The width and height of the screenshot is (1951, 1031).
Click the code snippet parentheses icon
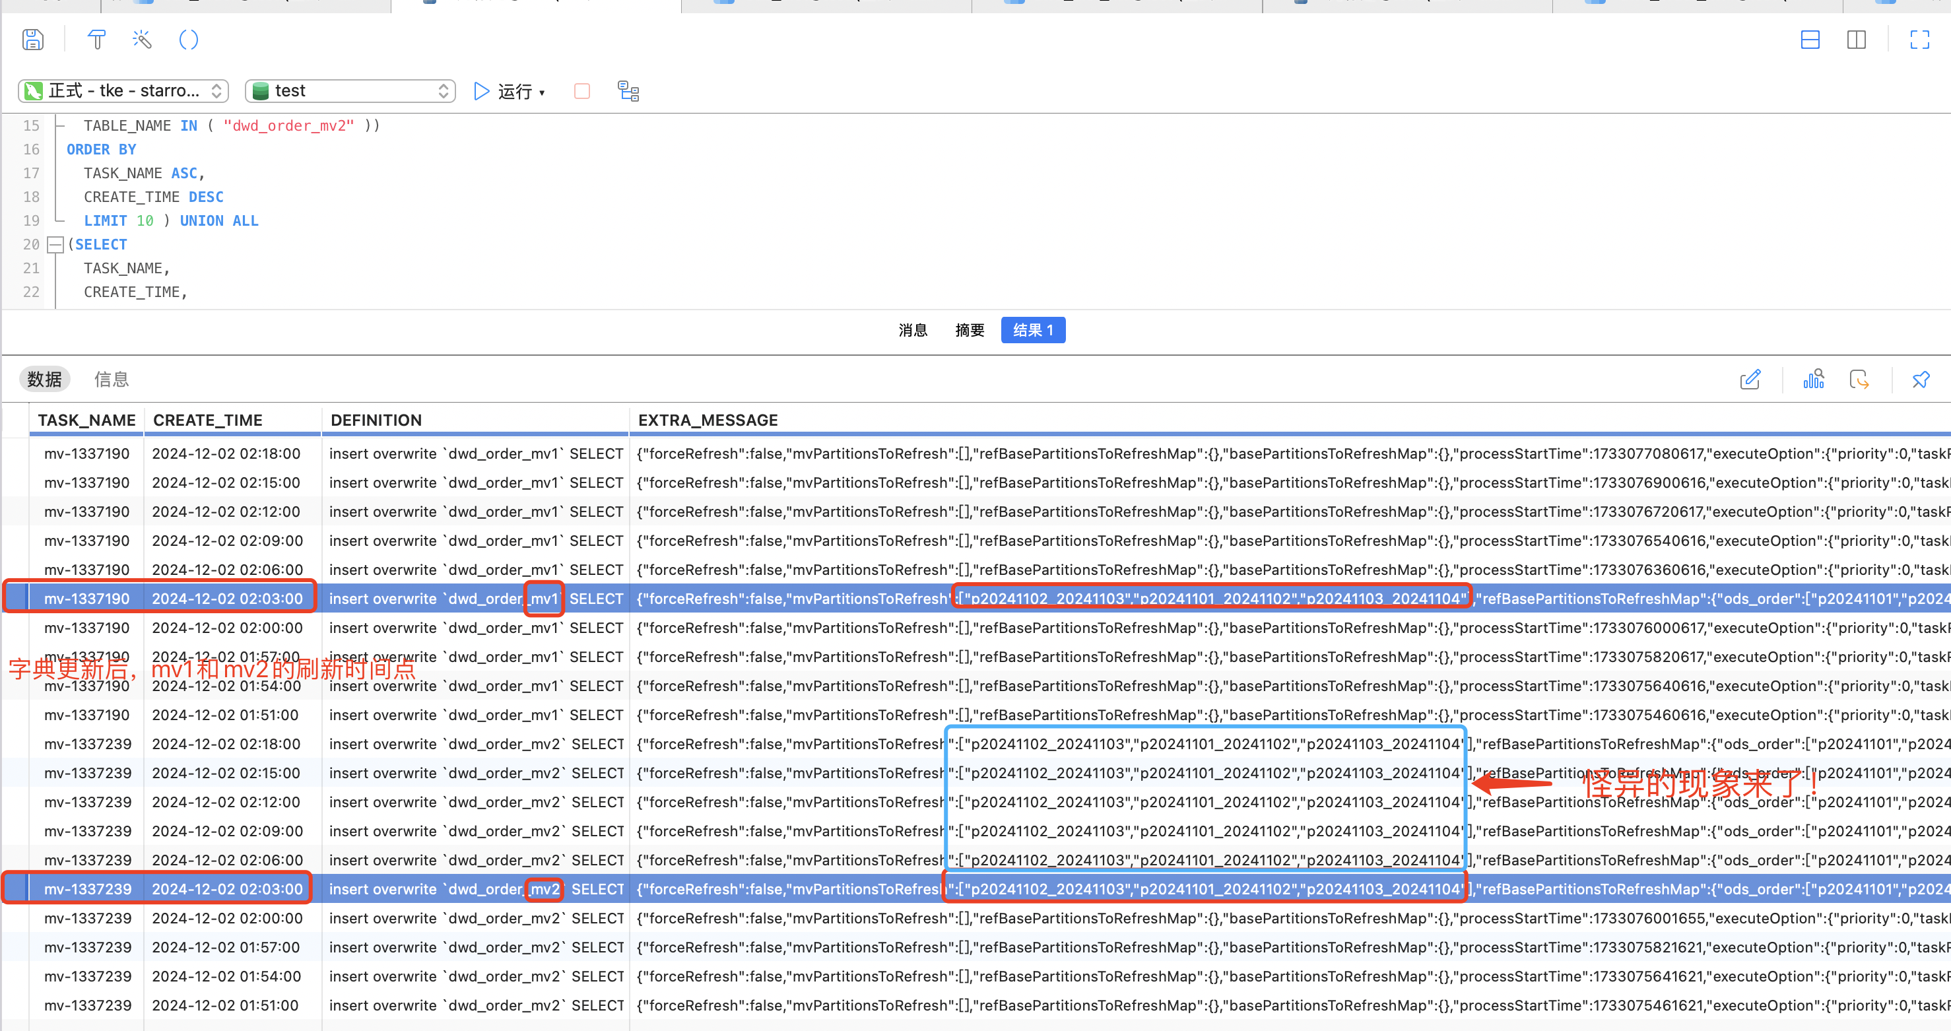[189, 40]
